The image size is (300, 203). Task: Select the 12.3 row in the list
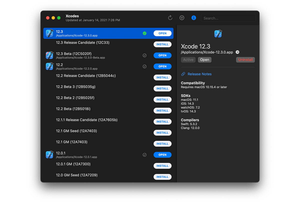point(108,33)
